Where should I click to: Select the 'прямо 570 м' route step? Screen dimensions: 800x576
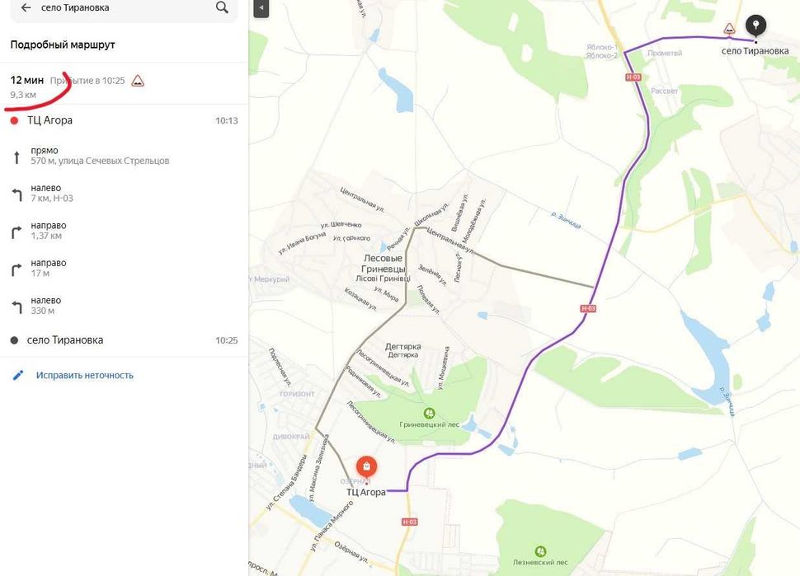[x=99, y=156]
